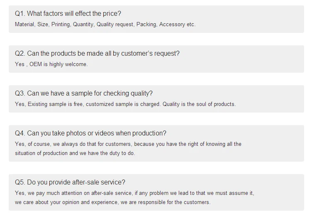Click the Accessory etc. text

(177, 25)
